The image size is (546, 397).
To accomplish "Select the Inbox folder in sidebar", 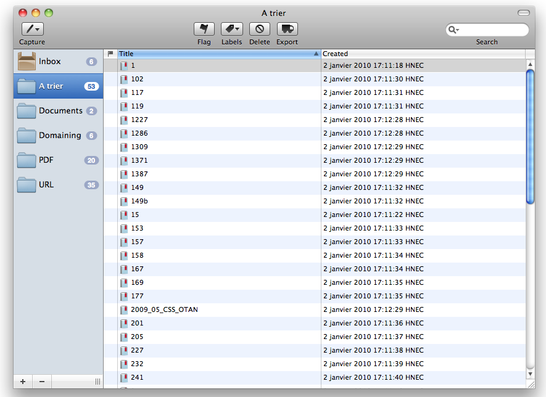I will click(x=49, y=62).
